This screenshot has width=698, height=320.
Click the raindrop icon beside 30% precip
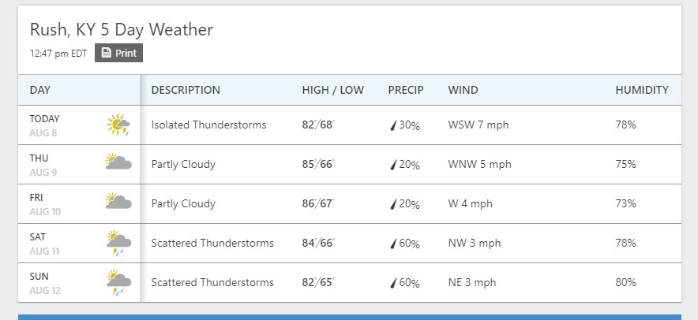point(393,125)
